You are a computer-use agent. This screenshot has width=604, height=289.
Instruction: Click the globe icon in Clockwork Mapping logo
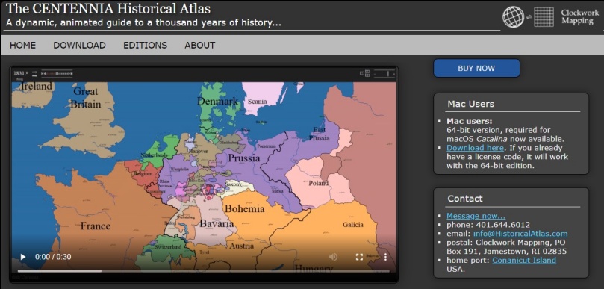pyautogui.click(x=514, y=17)
